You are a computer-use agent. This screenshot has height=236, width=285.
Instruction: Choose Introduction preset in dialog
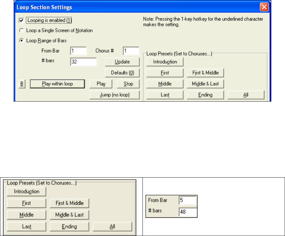[x=165, y=62]
